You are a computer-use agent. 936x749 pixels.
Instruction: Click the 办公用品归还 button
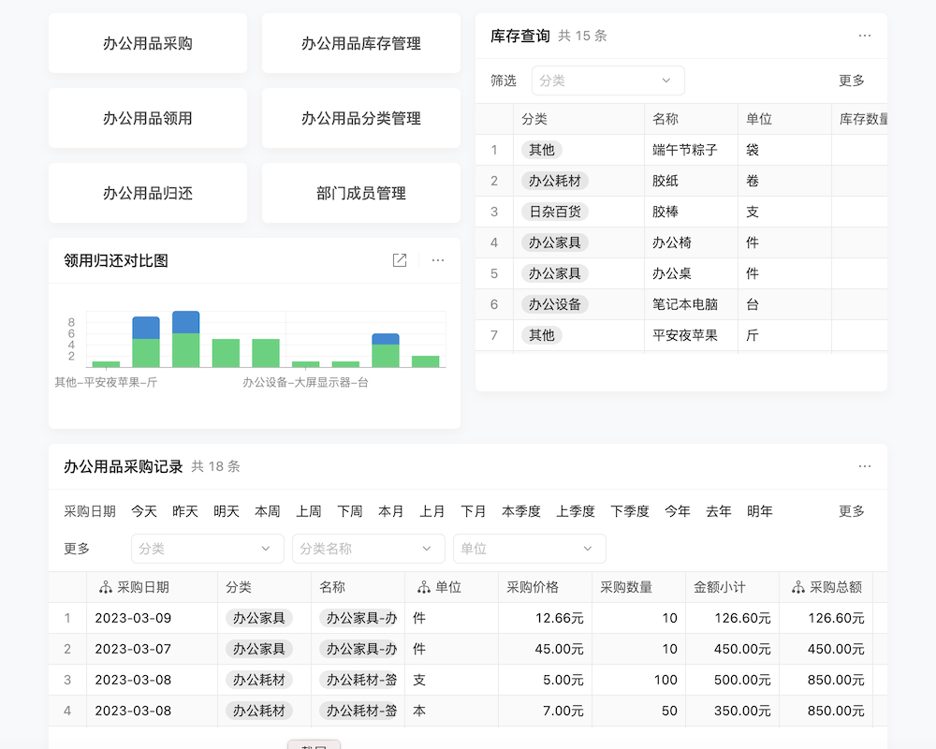[147, 193]
